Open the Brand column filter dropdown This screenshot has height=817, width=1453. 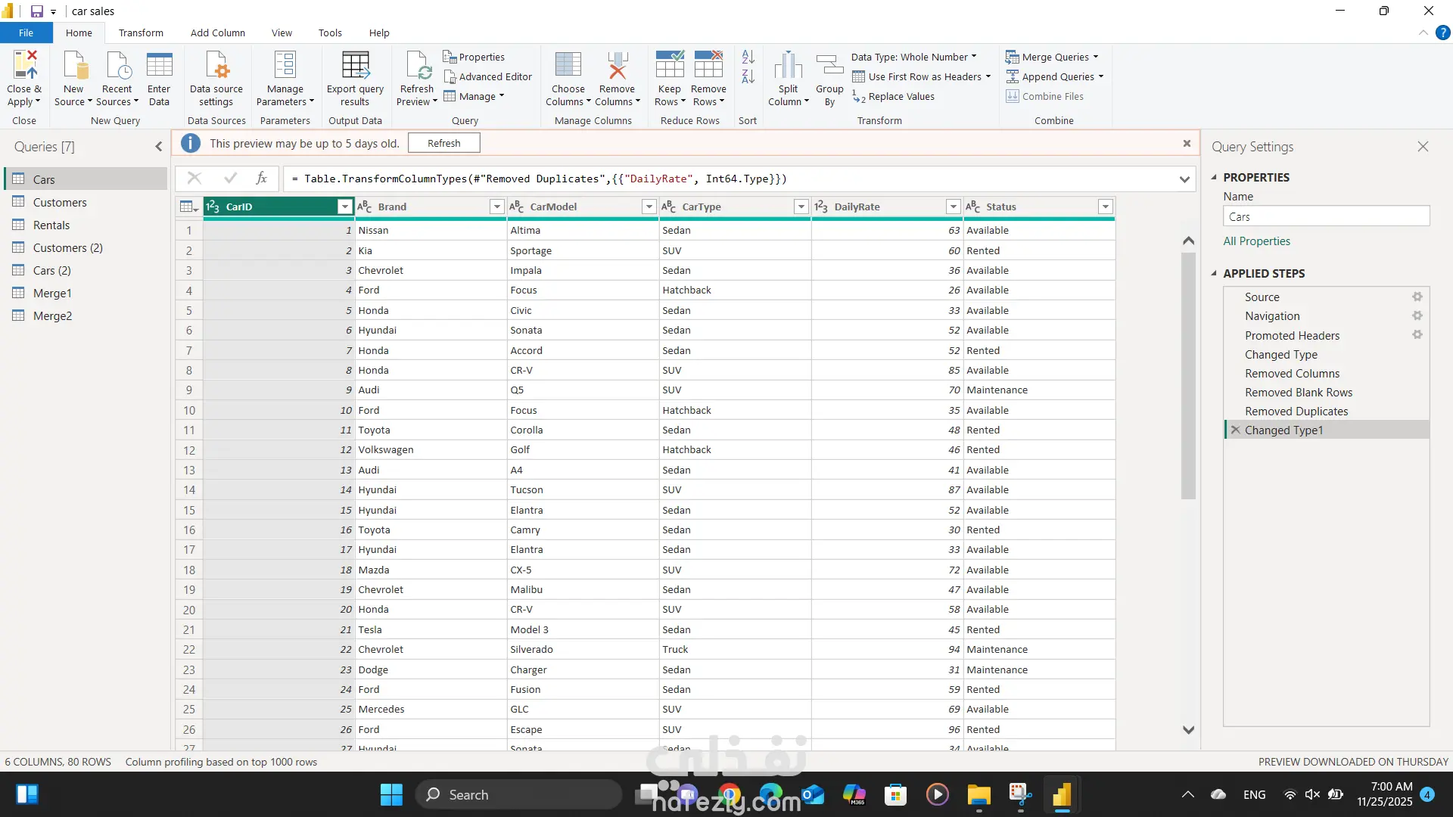496,207
